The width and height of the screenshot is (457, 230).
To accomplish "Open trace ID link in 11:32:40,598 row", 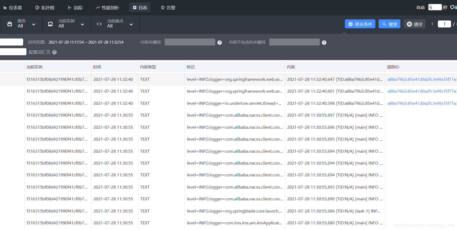I will tap(422, 103).
